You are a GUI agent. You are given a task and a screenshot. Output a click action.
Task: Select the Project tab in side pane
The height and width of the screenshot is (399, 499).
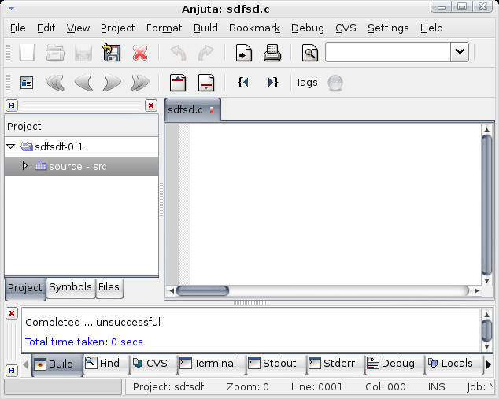[25, 288]
